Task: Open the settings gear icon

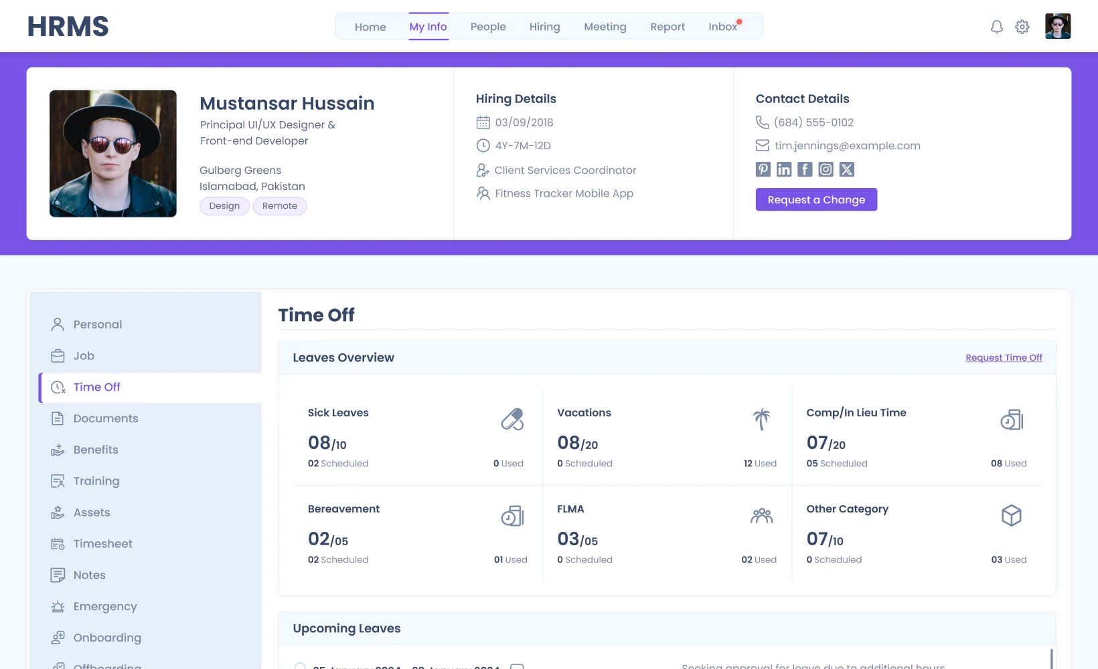Action: coord(1022,27)
